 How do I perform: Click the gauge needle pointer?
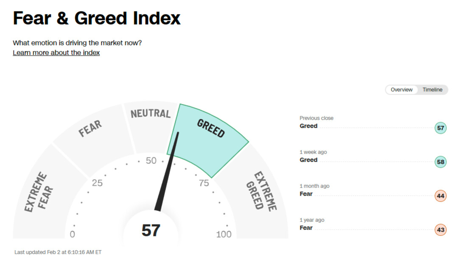pos(167,171)
